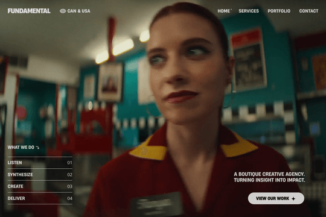Image resolution: width=326 pixels, height=217 pixels.
Task: Click the globe icon beside CAN & USA
Action: click(x=63, y=11)
